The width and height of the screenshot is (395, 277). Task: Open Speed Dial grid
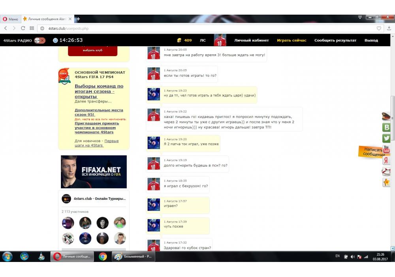point(32,28)
